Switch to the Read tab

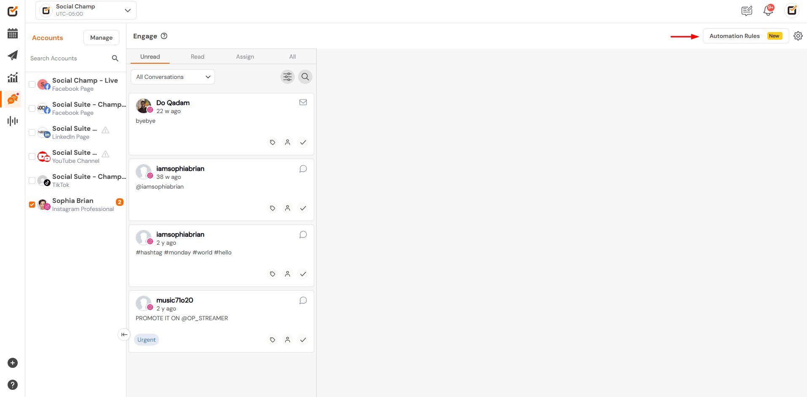197,57
